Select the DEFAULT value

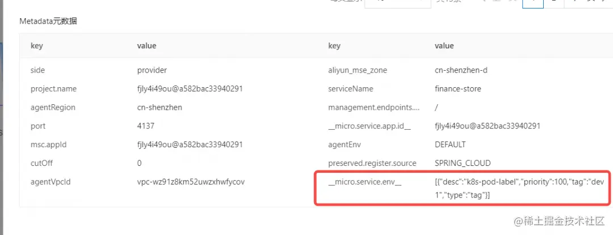click(x=450, y=144)
